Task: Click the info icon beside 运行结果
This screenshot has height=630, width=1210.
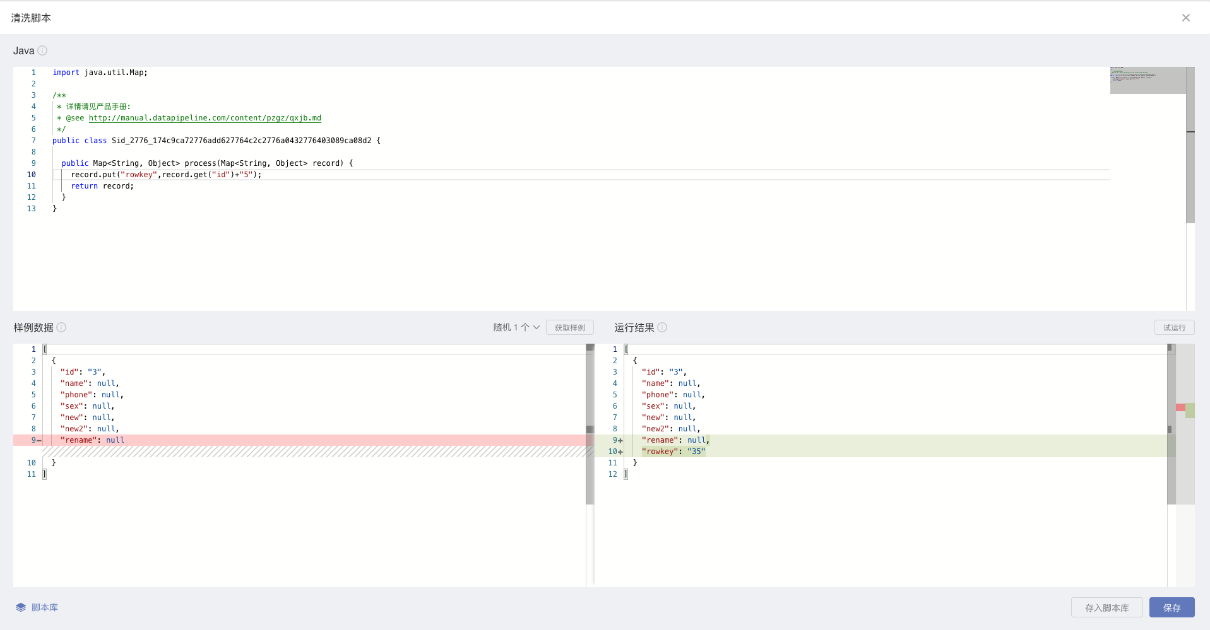Action: pos(662,327)
